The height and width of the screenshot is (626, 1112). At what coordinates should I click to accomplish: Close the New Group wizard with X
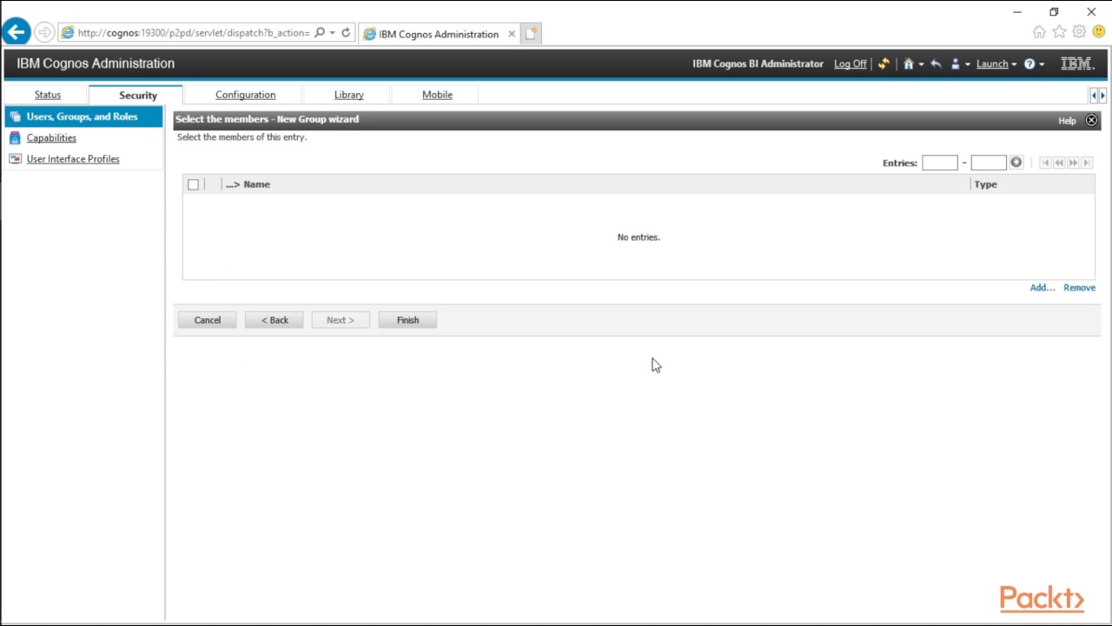1091,120
